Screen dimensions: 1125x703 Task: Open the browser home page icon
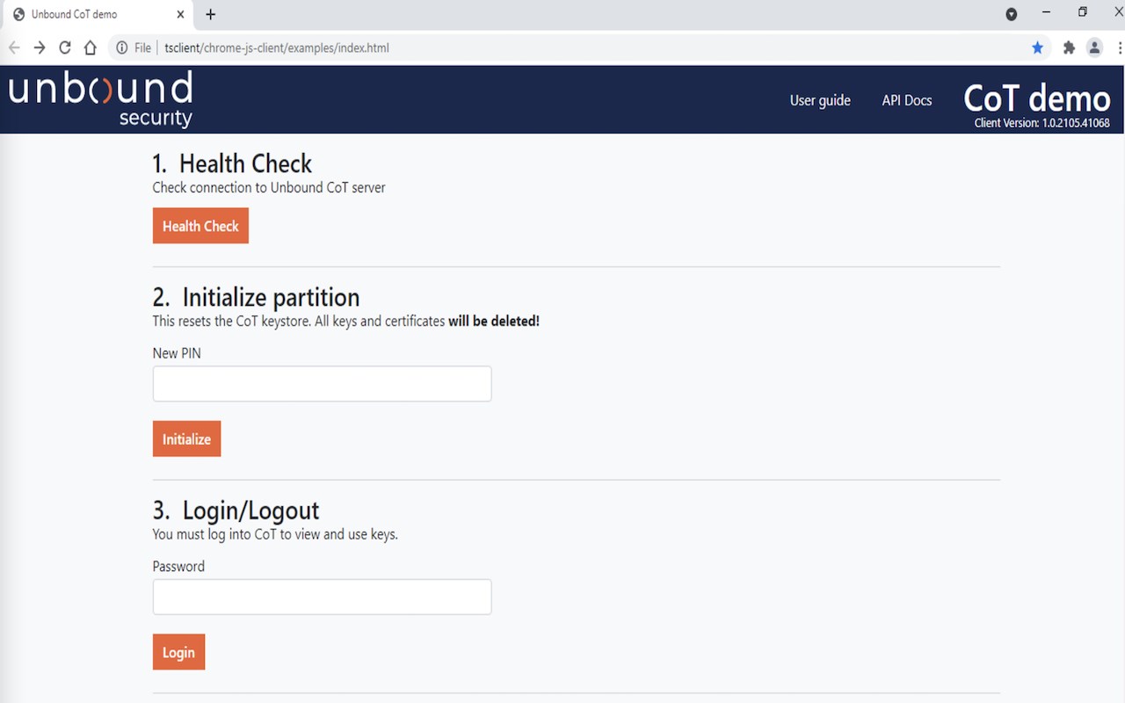click(90, 47)
